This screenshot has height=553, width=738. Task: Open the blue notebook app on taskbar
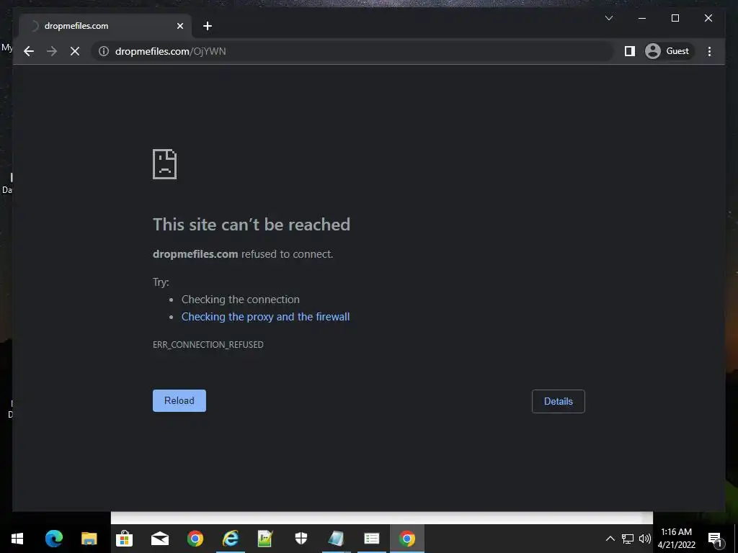tap(336, 539)
